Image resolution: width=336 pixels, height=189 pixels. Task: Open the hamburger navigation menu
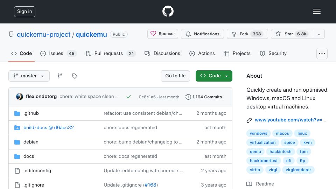pos(316,11)
